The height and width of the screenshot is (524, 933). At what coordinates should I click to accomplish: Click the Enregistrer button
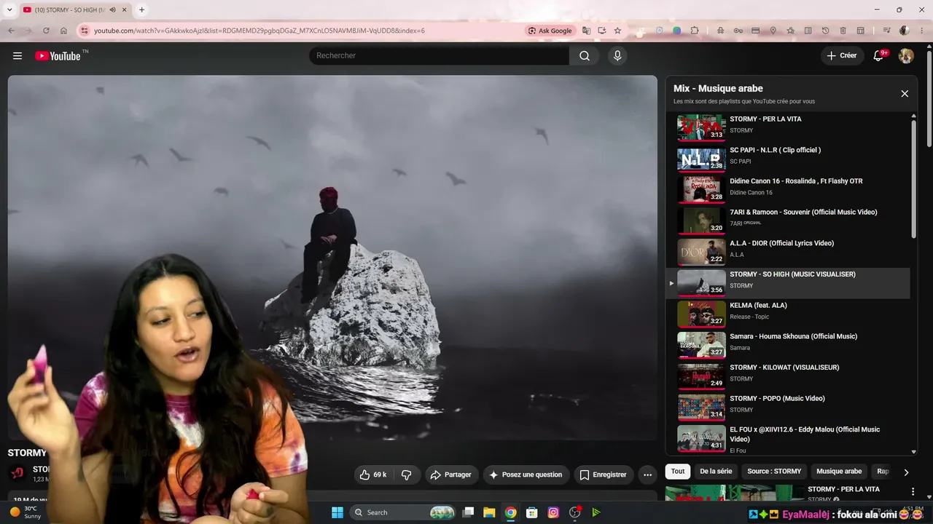[603, 475]
